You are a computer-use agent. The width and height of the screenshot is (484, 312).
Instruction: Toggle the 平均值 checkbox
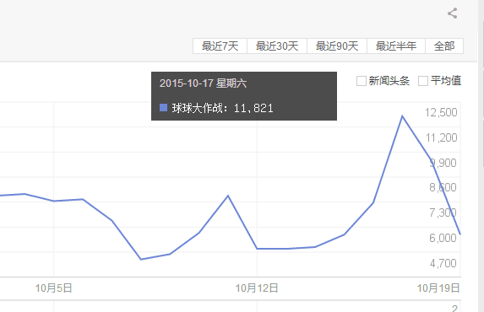423,81
